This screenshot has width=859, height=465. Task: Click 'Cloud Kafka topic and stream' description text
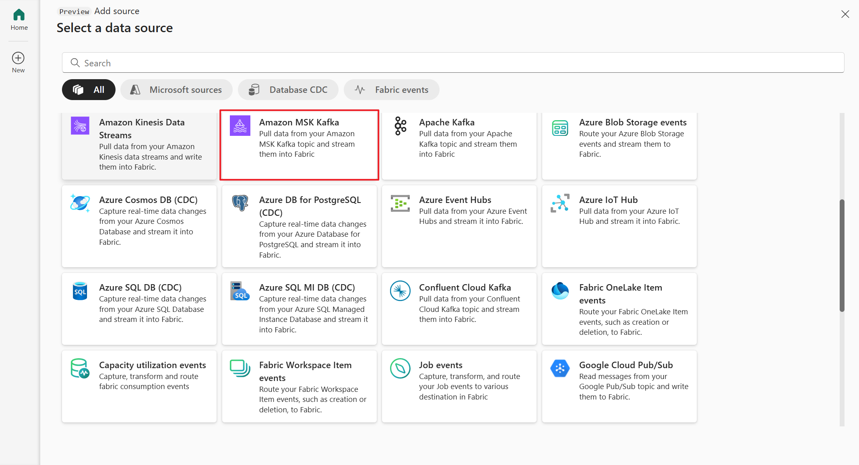pos(469,309)
